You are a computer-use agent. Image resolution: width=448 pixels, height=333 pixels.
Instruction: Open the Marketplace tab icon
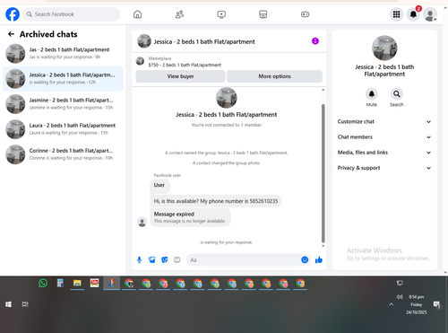[263, 14]
